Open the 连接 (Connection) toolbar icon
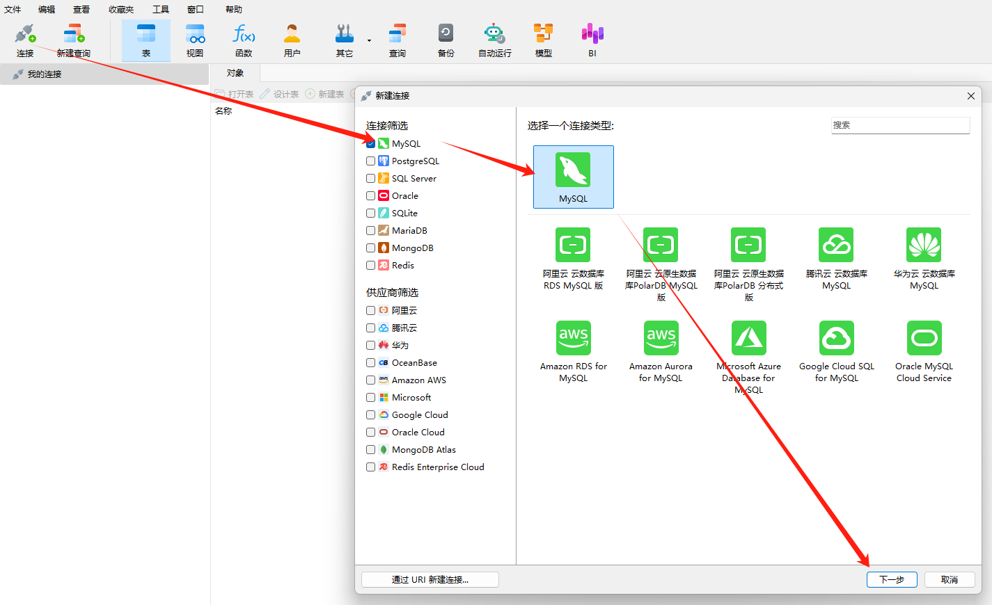Image resolution: width=992 pixels, height=605 pixels. coord(25,41)
